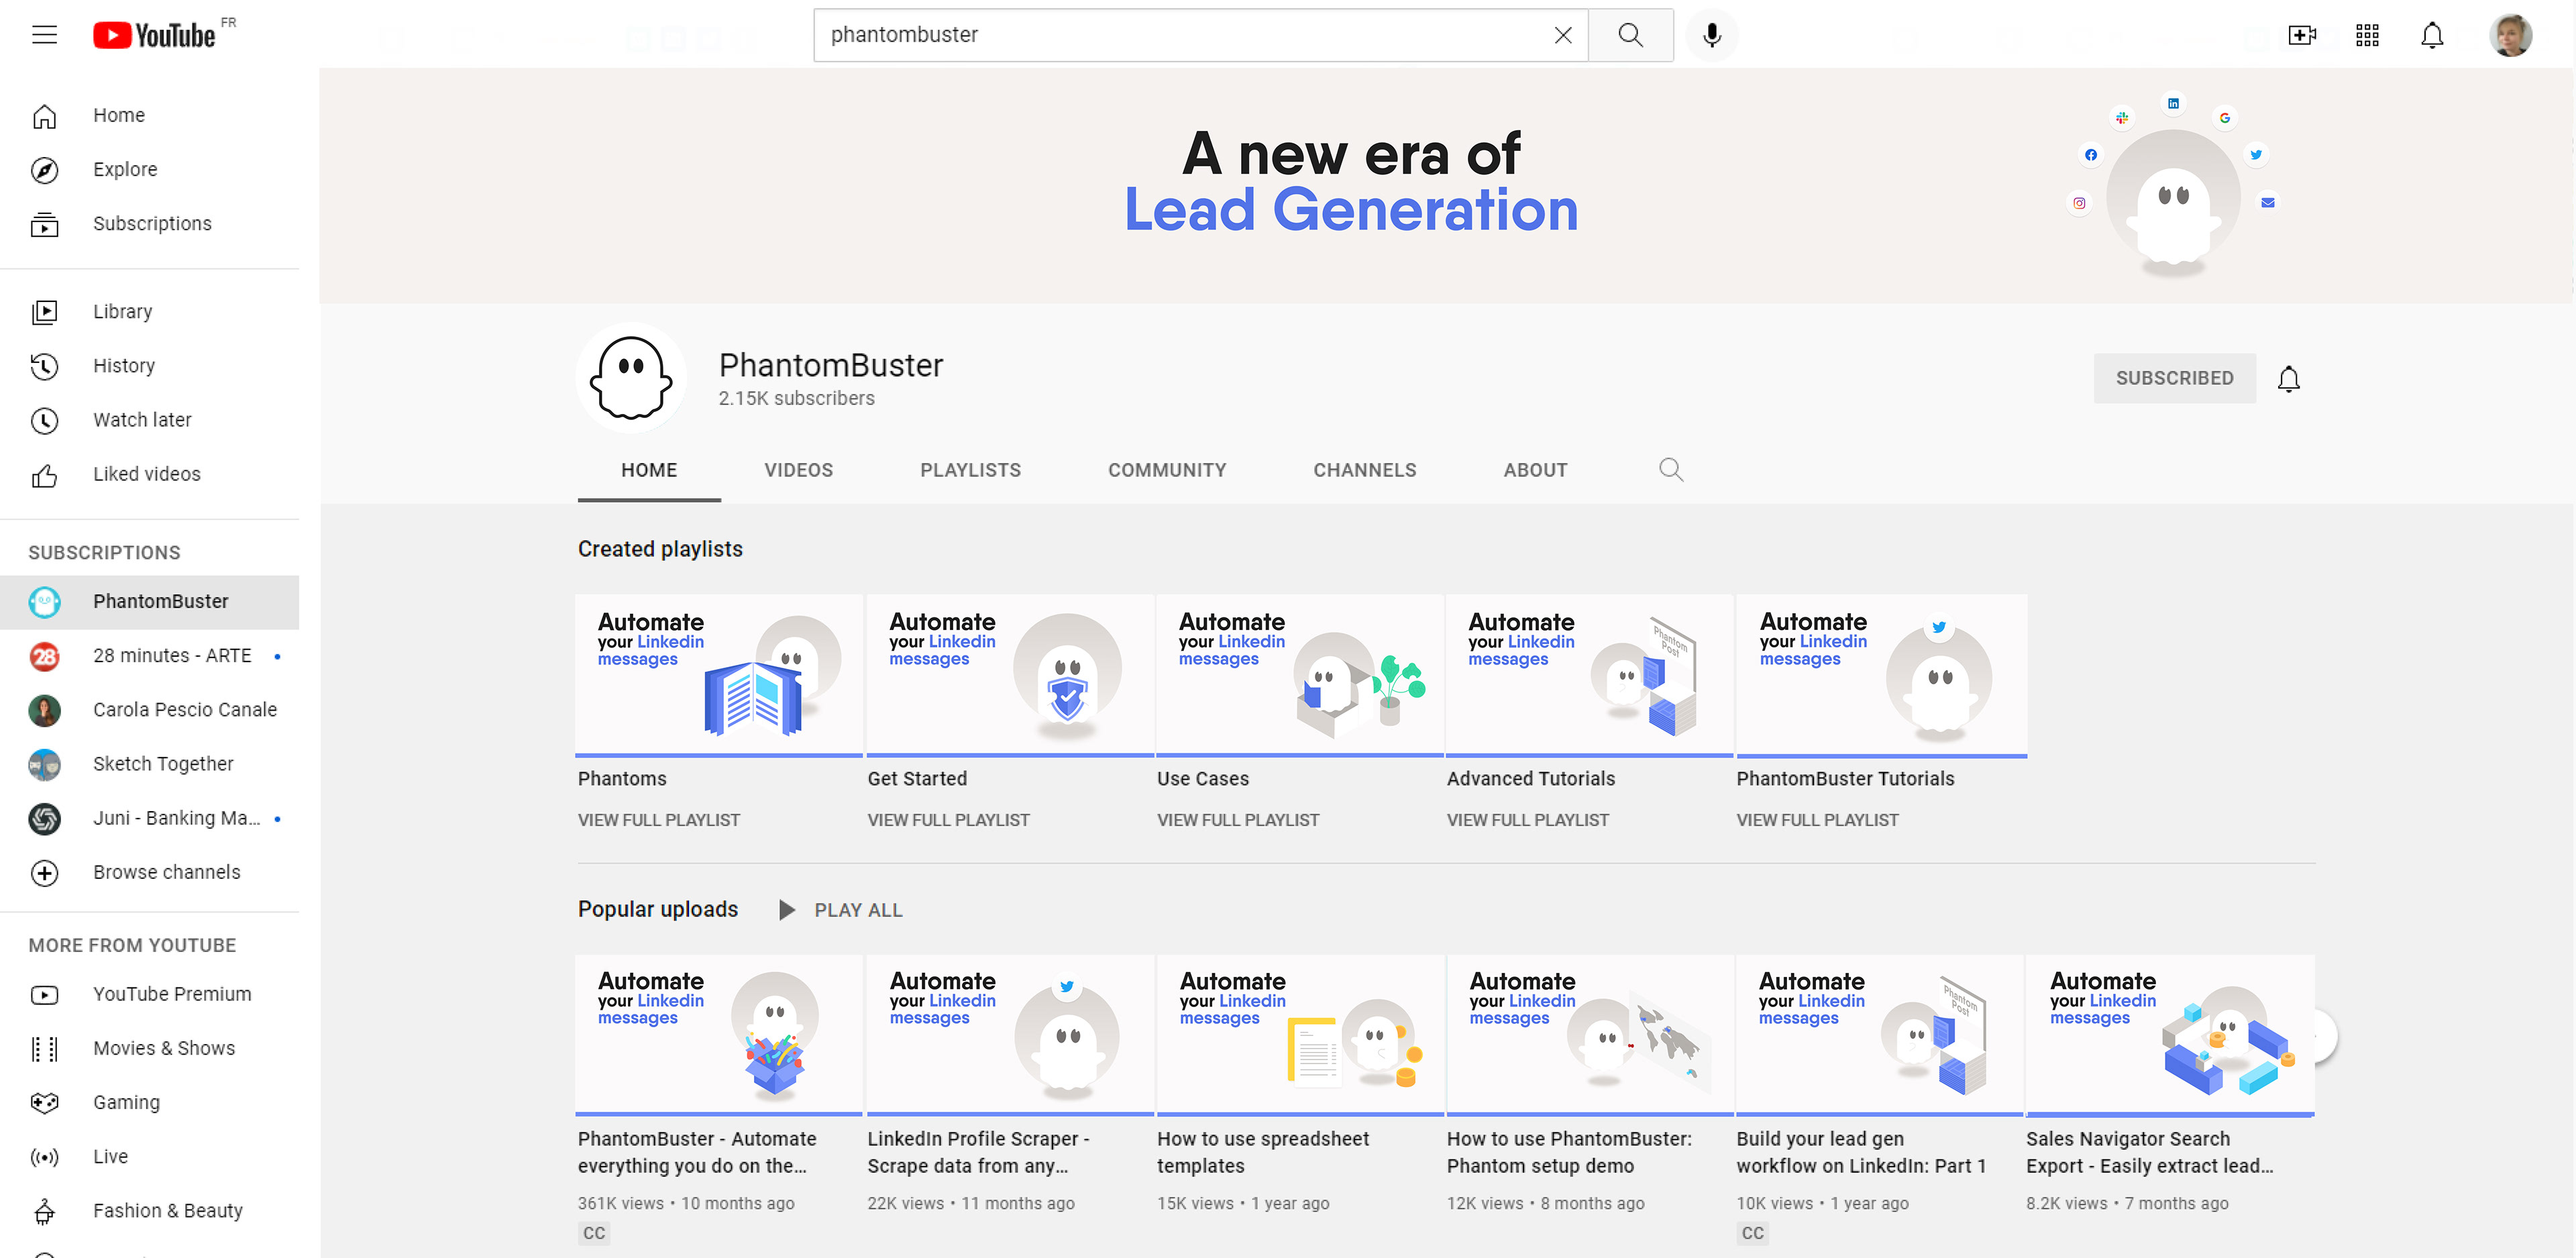View full playlist under Get Started
Viewport: 2576px width, 1258px height.
948,820
